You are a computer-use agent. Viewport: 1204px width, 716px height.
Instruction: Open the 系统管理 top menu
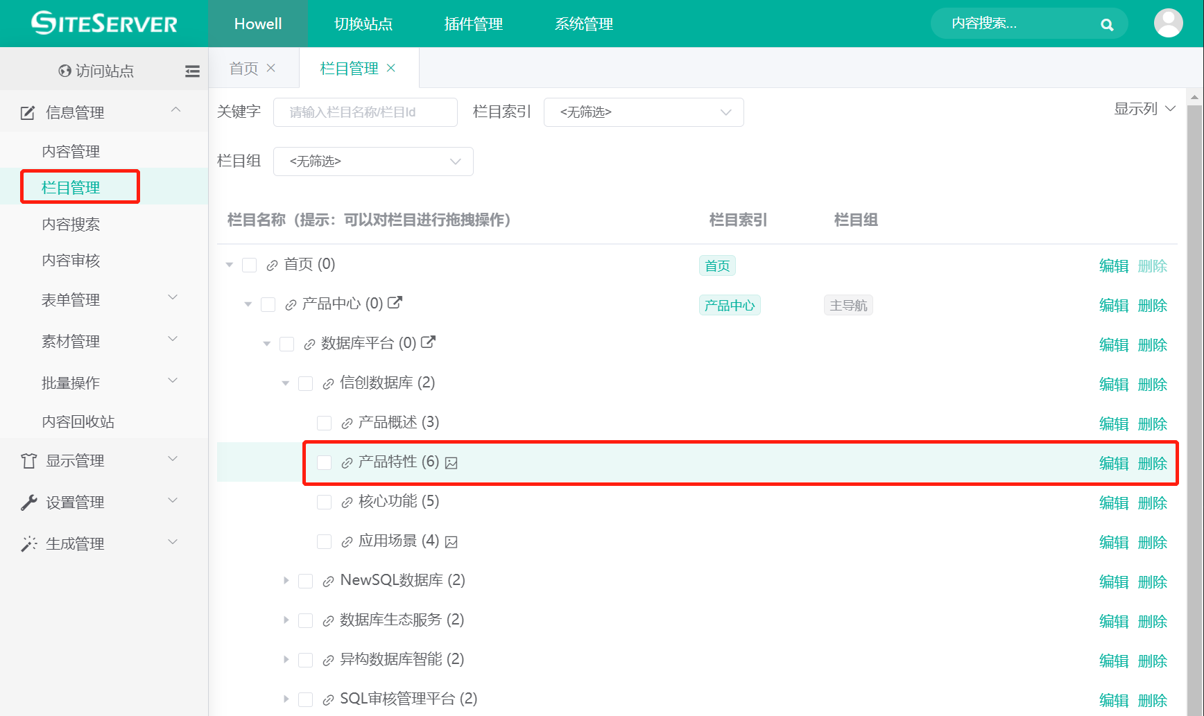(584, 24)
